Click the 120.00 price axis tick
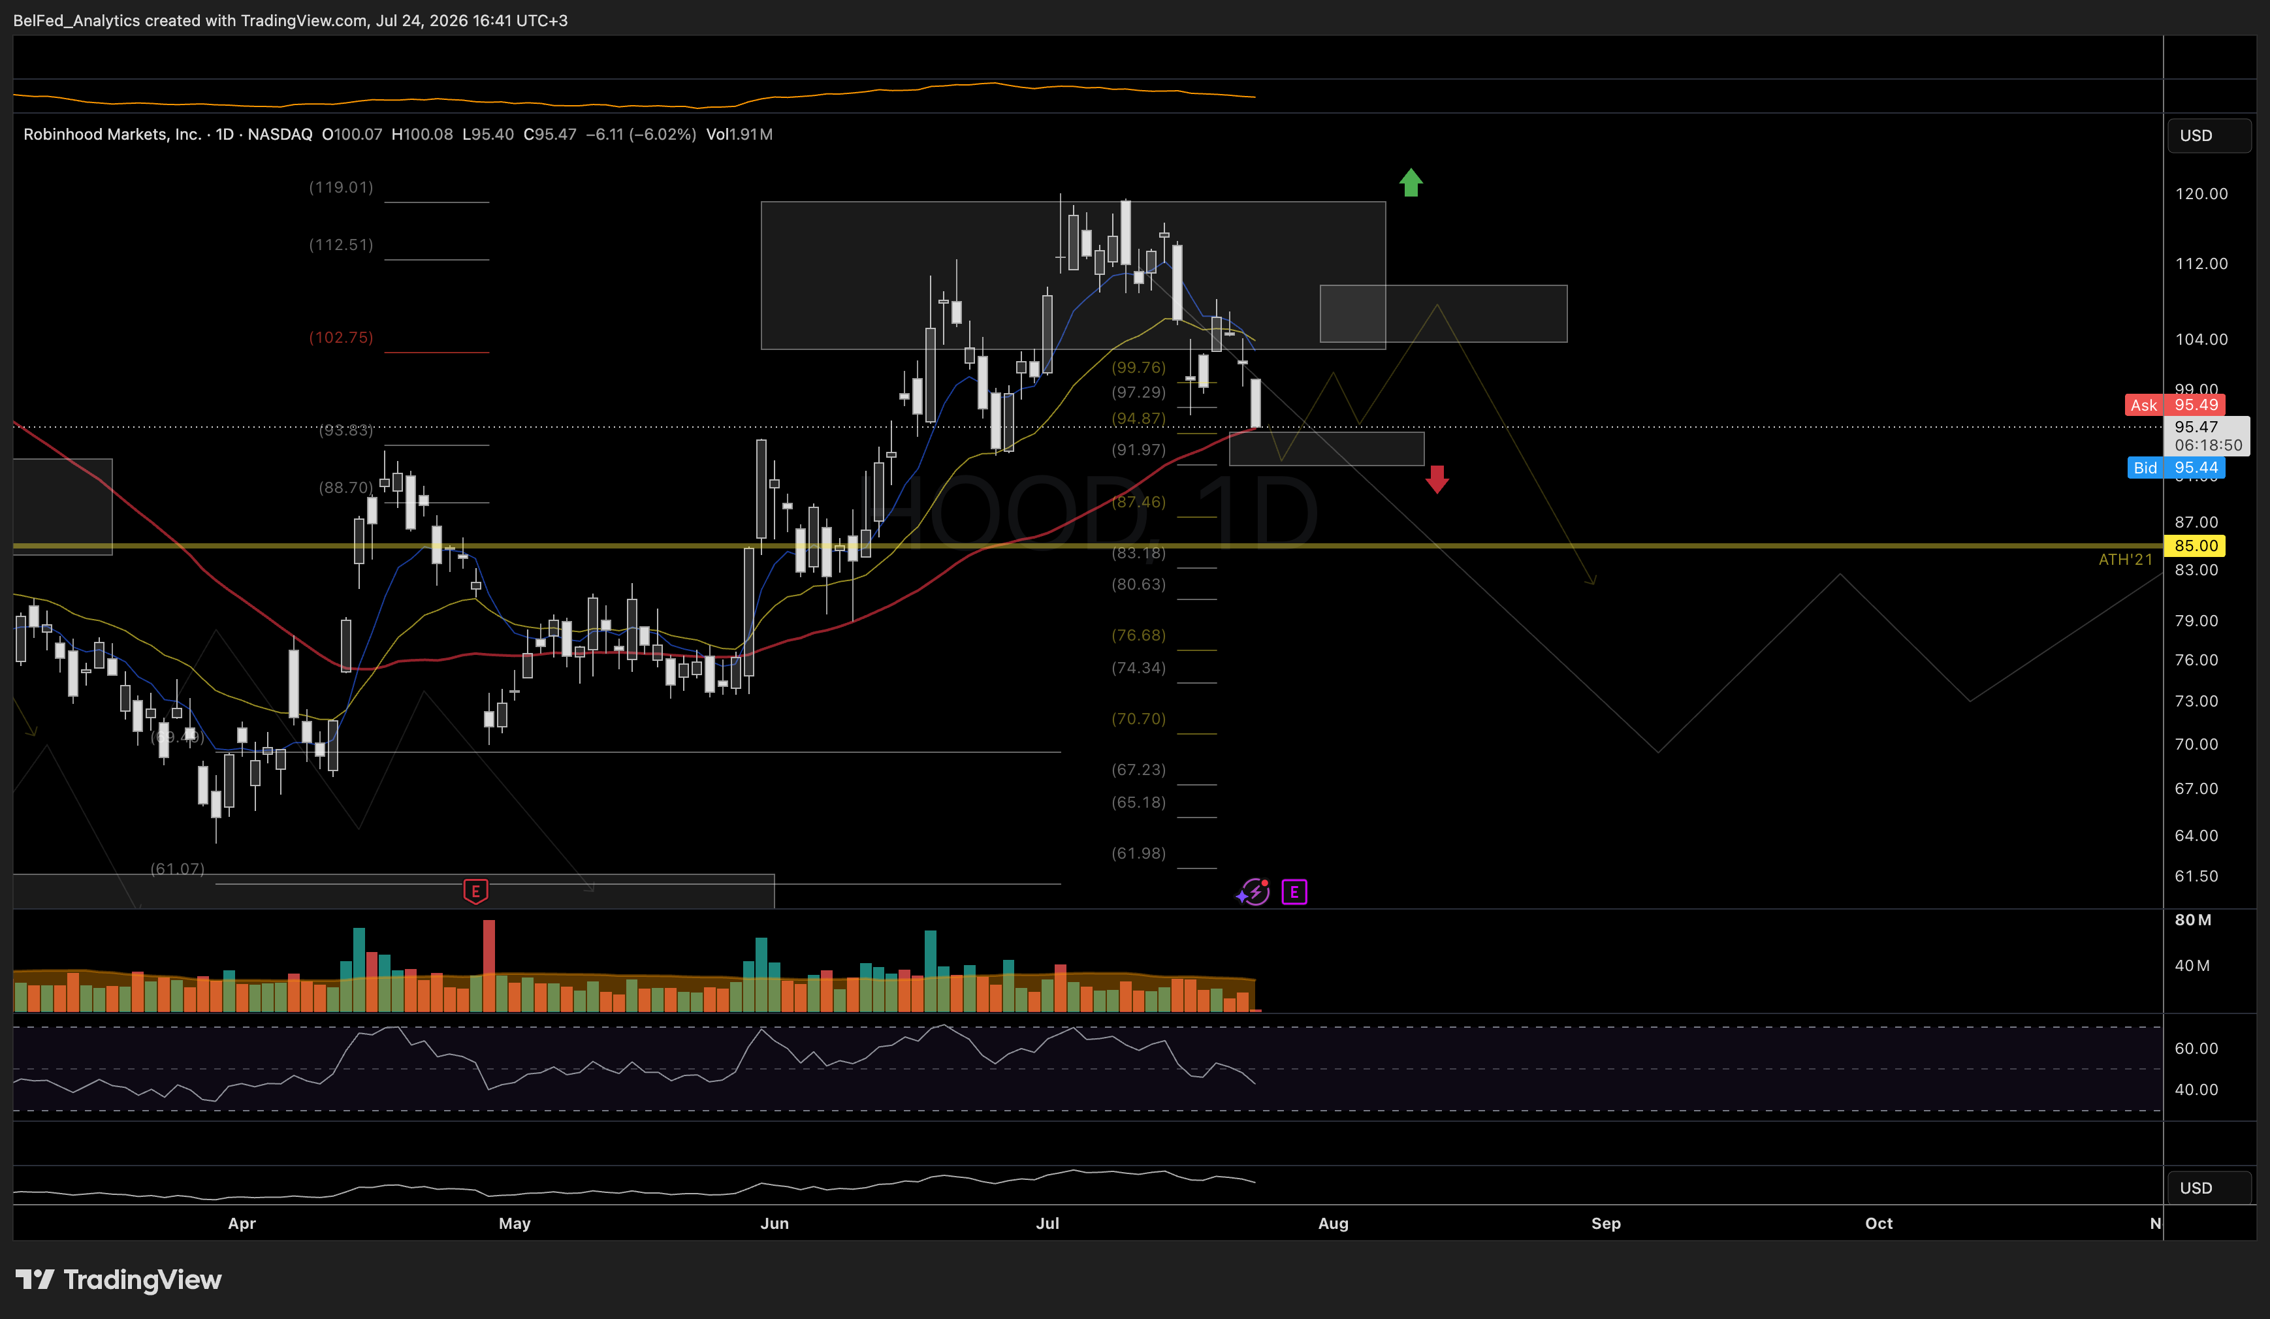2270x1319 pixels. point(2201,194)
